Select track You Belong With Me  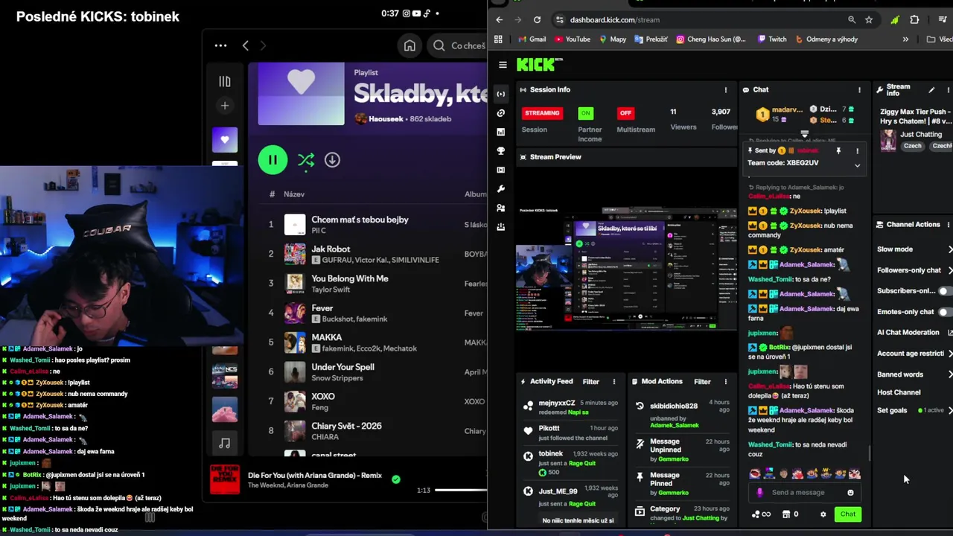(350, 278)
